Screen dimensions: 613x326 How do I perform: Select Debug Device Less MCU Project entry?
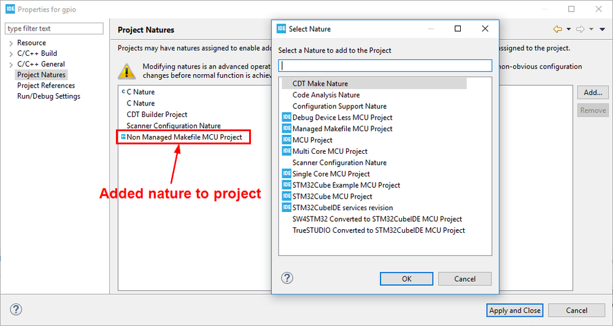[x=342, y=118]
